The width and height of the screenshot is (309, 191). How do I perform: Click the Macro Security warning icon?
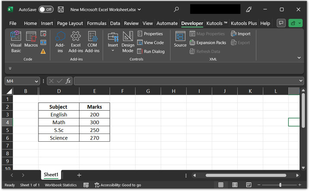click(x=43, y=51)
